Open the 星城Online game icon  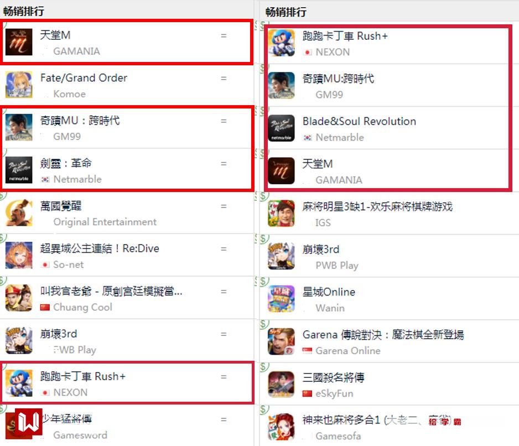281,299
